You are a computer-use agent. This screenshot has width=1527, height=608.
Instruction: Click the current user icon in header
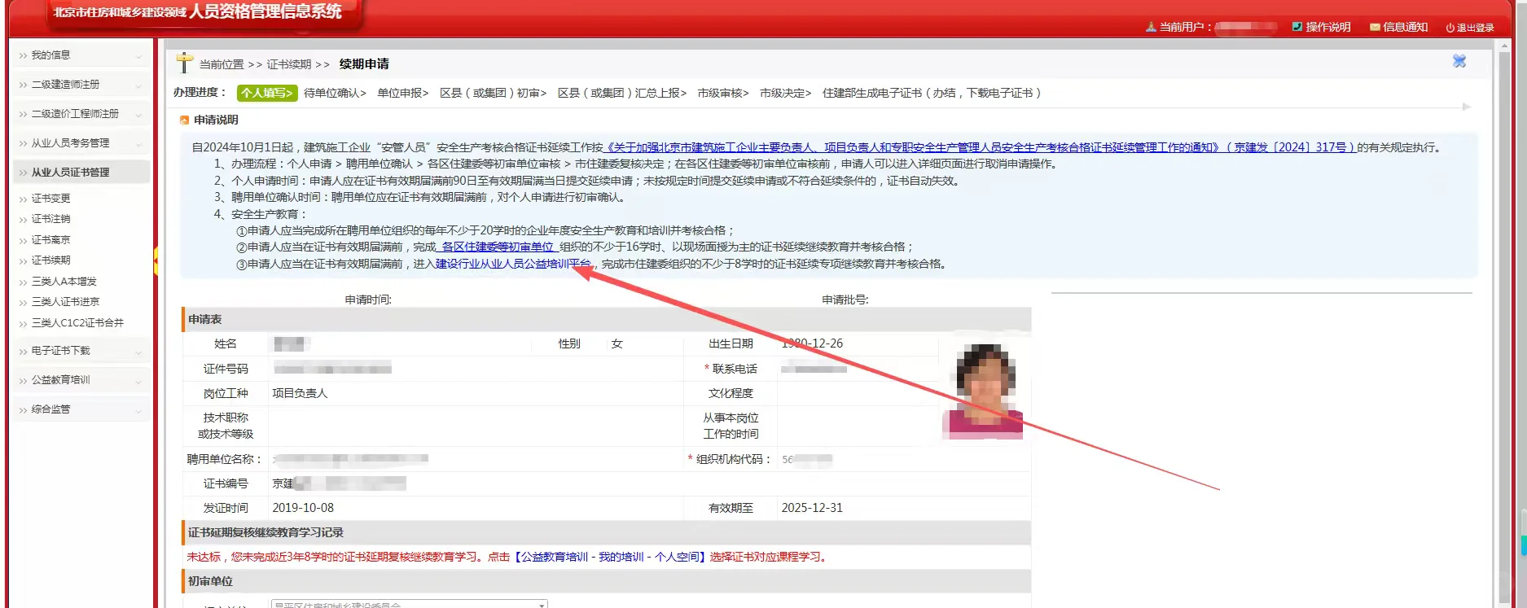click(1151, 27)
